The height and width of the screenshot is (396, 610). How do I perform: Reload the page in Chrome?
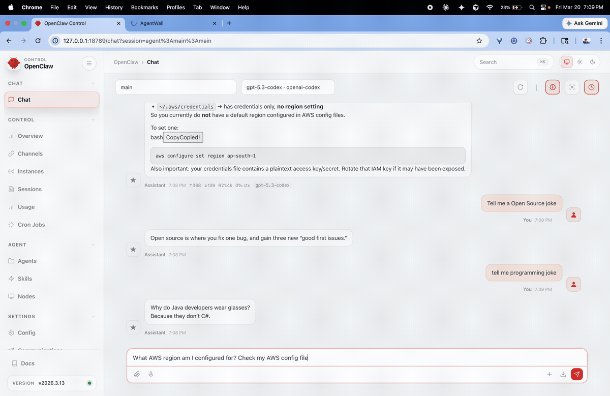38,41
